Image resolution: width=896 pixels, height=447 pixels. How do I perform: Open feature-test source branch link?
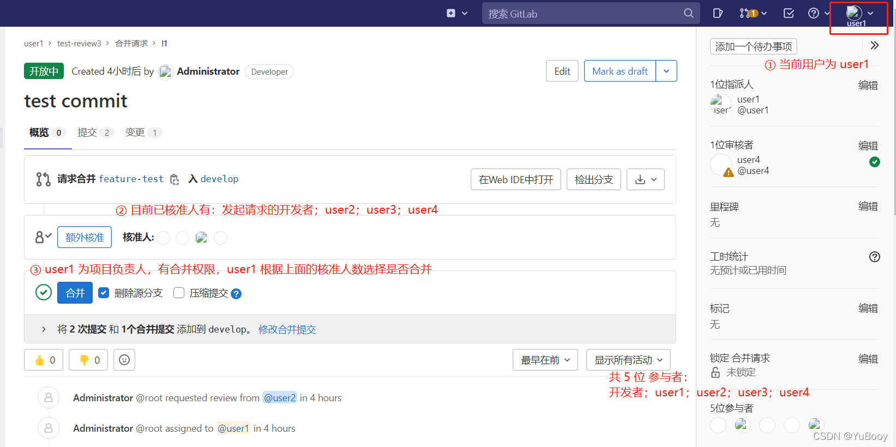(x=131, y=179)
